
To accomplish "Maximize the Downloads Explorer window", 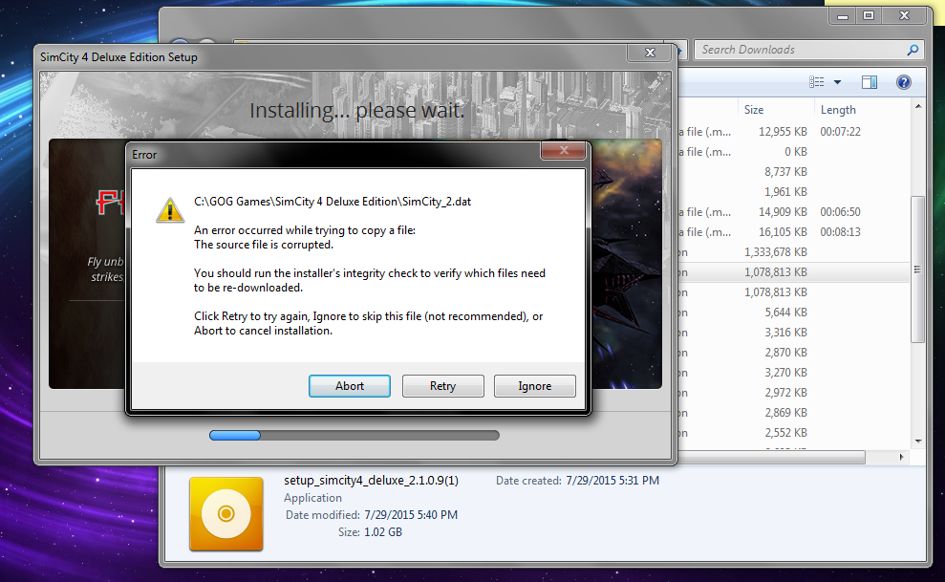I will 869,16.
